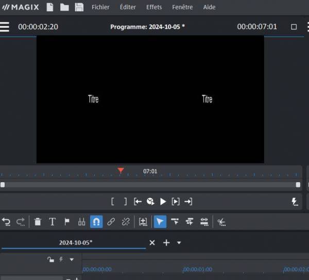The image size is (309, 280).
Task: Jump to range start
Action: (x=138, y=202)
